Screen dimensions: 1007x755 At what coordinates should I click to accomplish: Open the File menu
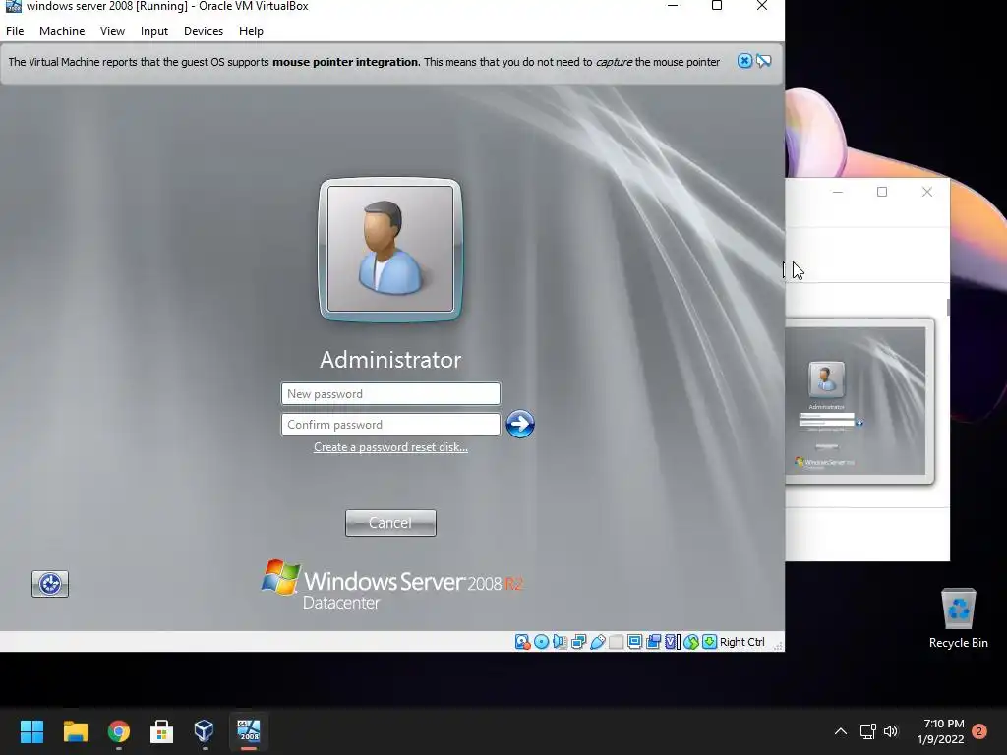coord(15,30)
